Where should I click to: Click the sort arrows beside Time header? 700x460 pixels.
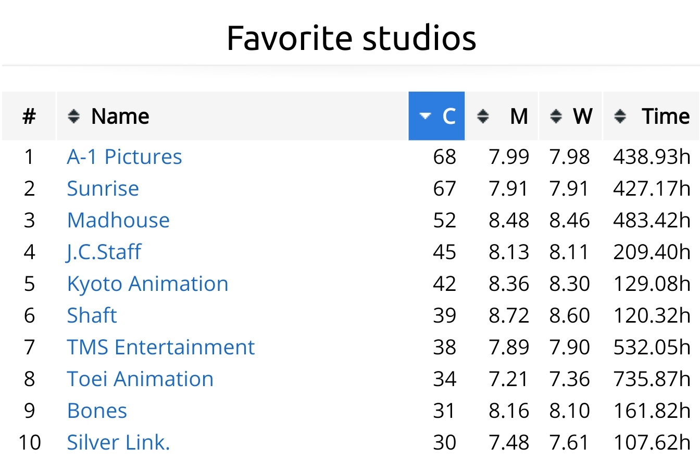coord(620,116)
